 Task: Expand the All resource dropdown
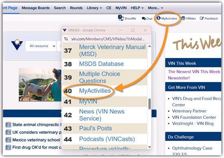coord(41,46)
